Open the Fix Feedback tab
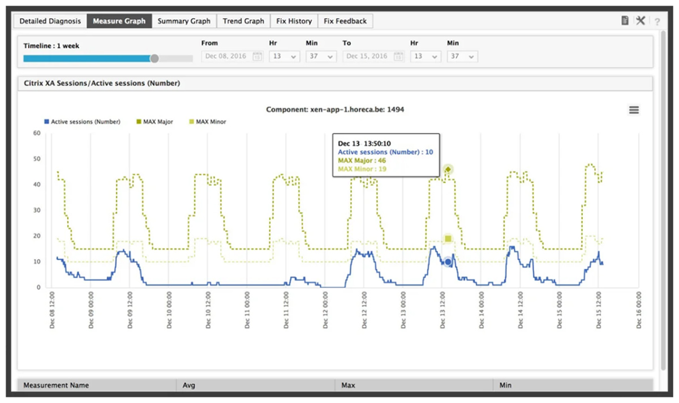The width and height of the screenshot is (679, 403). click(x=345, y=21)
